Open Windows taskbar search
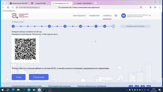Viewport: 163px width, 92px height. click(8, 90)
